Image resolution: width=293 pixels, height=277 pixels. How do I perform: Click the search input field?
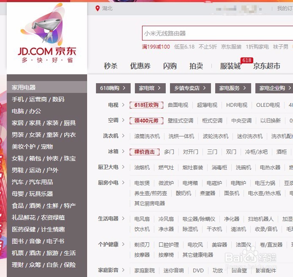tap(217, 33)
